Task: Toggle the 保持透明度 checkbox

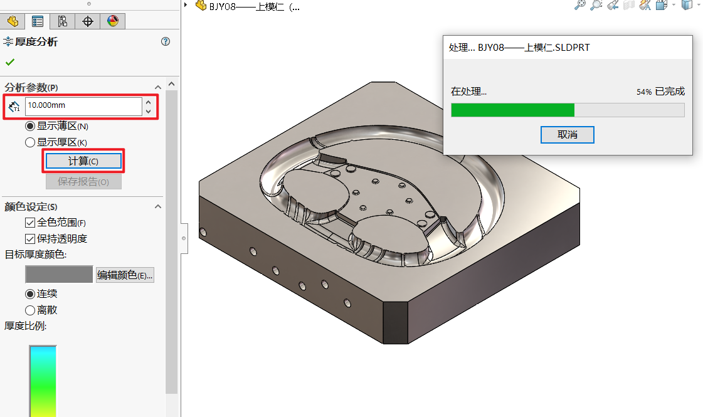Action: 30,239
